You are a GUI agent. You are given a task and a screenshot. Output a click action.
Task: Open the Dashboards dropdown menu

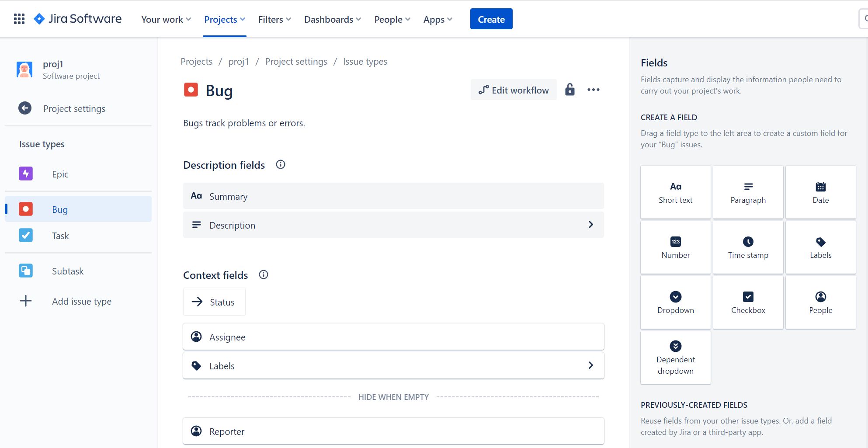point(333,19)
